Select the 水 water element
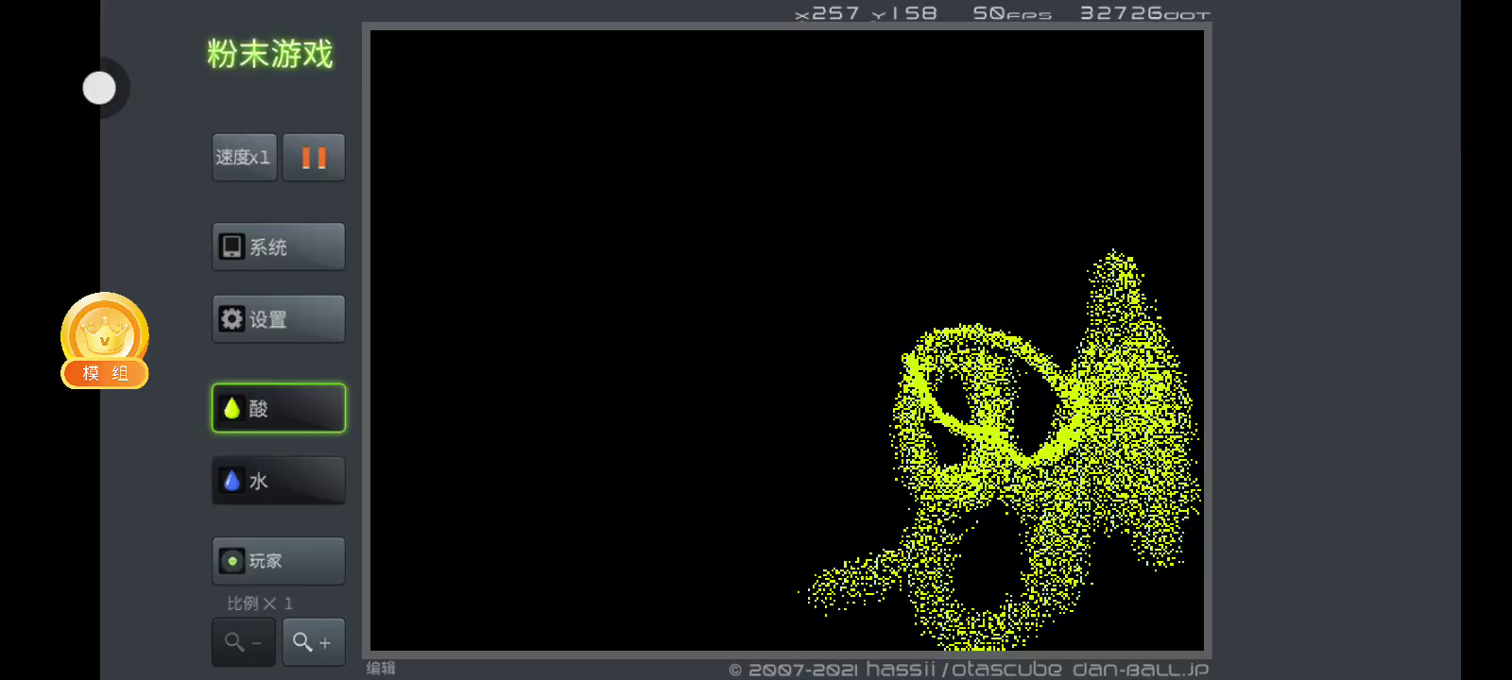This screenshot has width=1512, height=680. click(x=279, y=481)
